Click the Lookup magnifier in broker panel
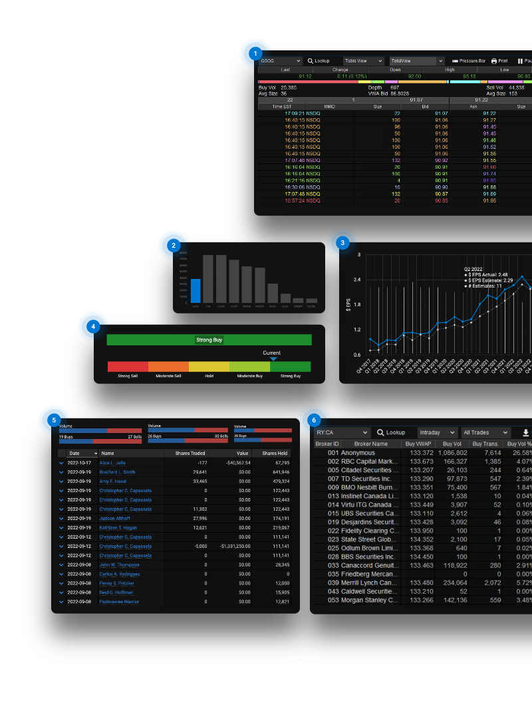 pos(381,432)
